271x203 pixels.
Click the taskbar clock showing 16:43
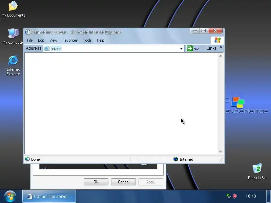tap(251, 196)
